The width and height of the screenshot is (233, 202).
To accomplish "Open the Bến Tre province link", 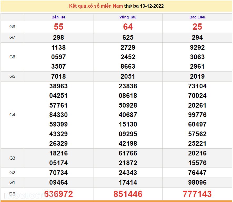I will tap(58, 17).
